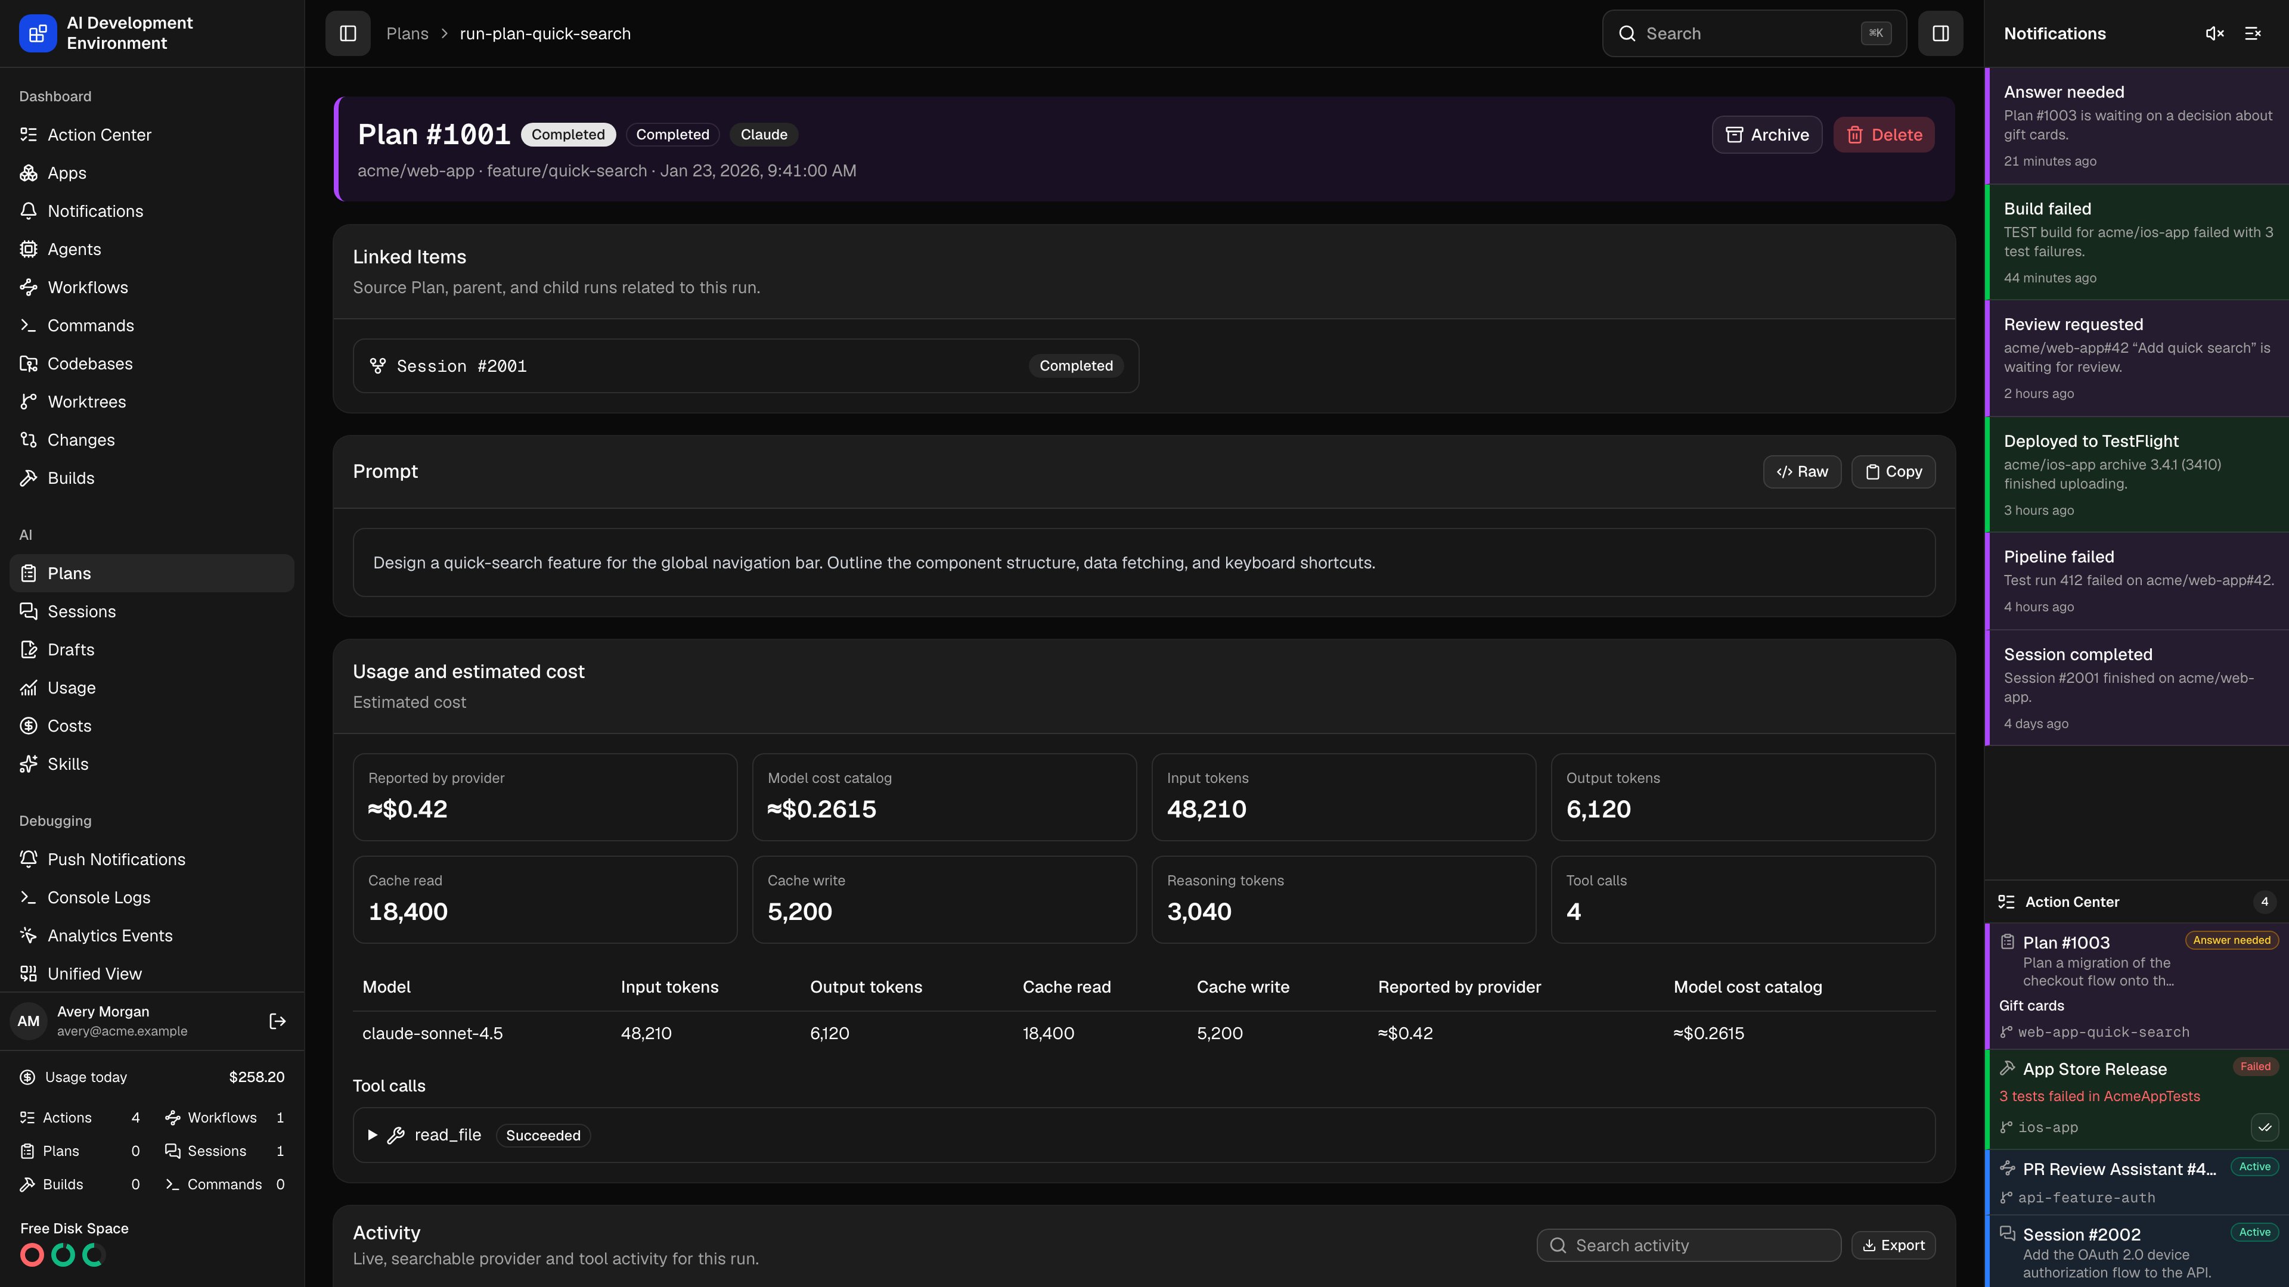The image size is (2289, 1287).
Task: Click the Codebases sidebar icon
Action: [29, 364]
